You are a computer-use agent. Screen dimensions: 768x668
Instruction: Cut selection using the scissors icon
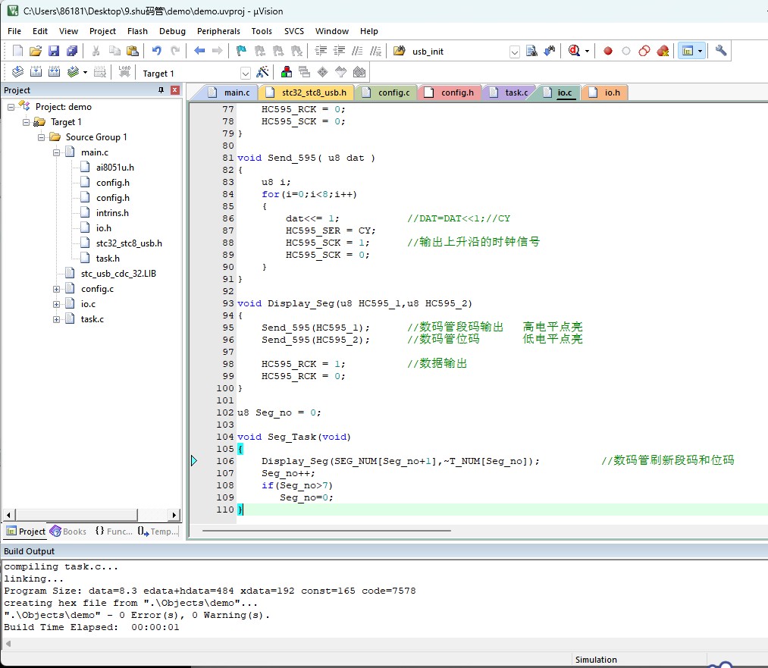coord(96,51)
